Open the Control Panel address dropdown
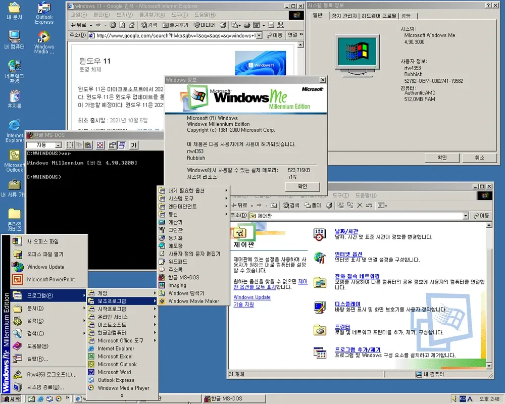Image resolution: width=505 pixels, height=404 pixels. [x=466, y=216]
